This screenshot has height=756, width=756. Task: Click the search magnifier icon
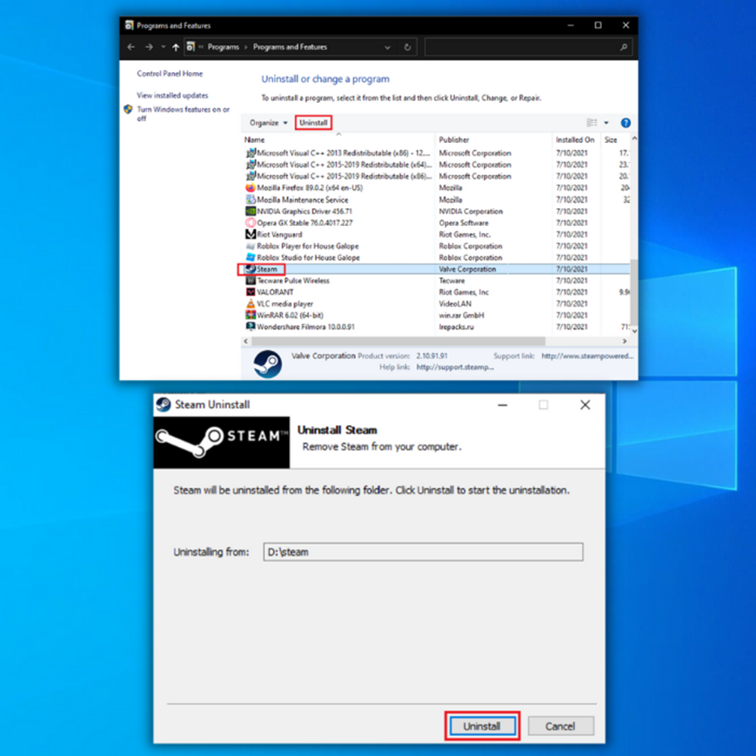(623, 47)
